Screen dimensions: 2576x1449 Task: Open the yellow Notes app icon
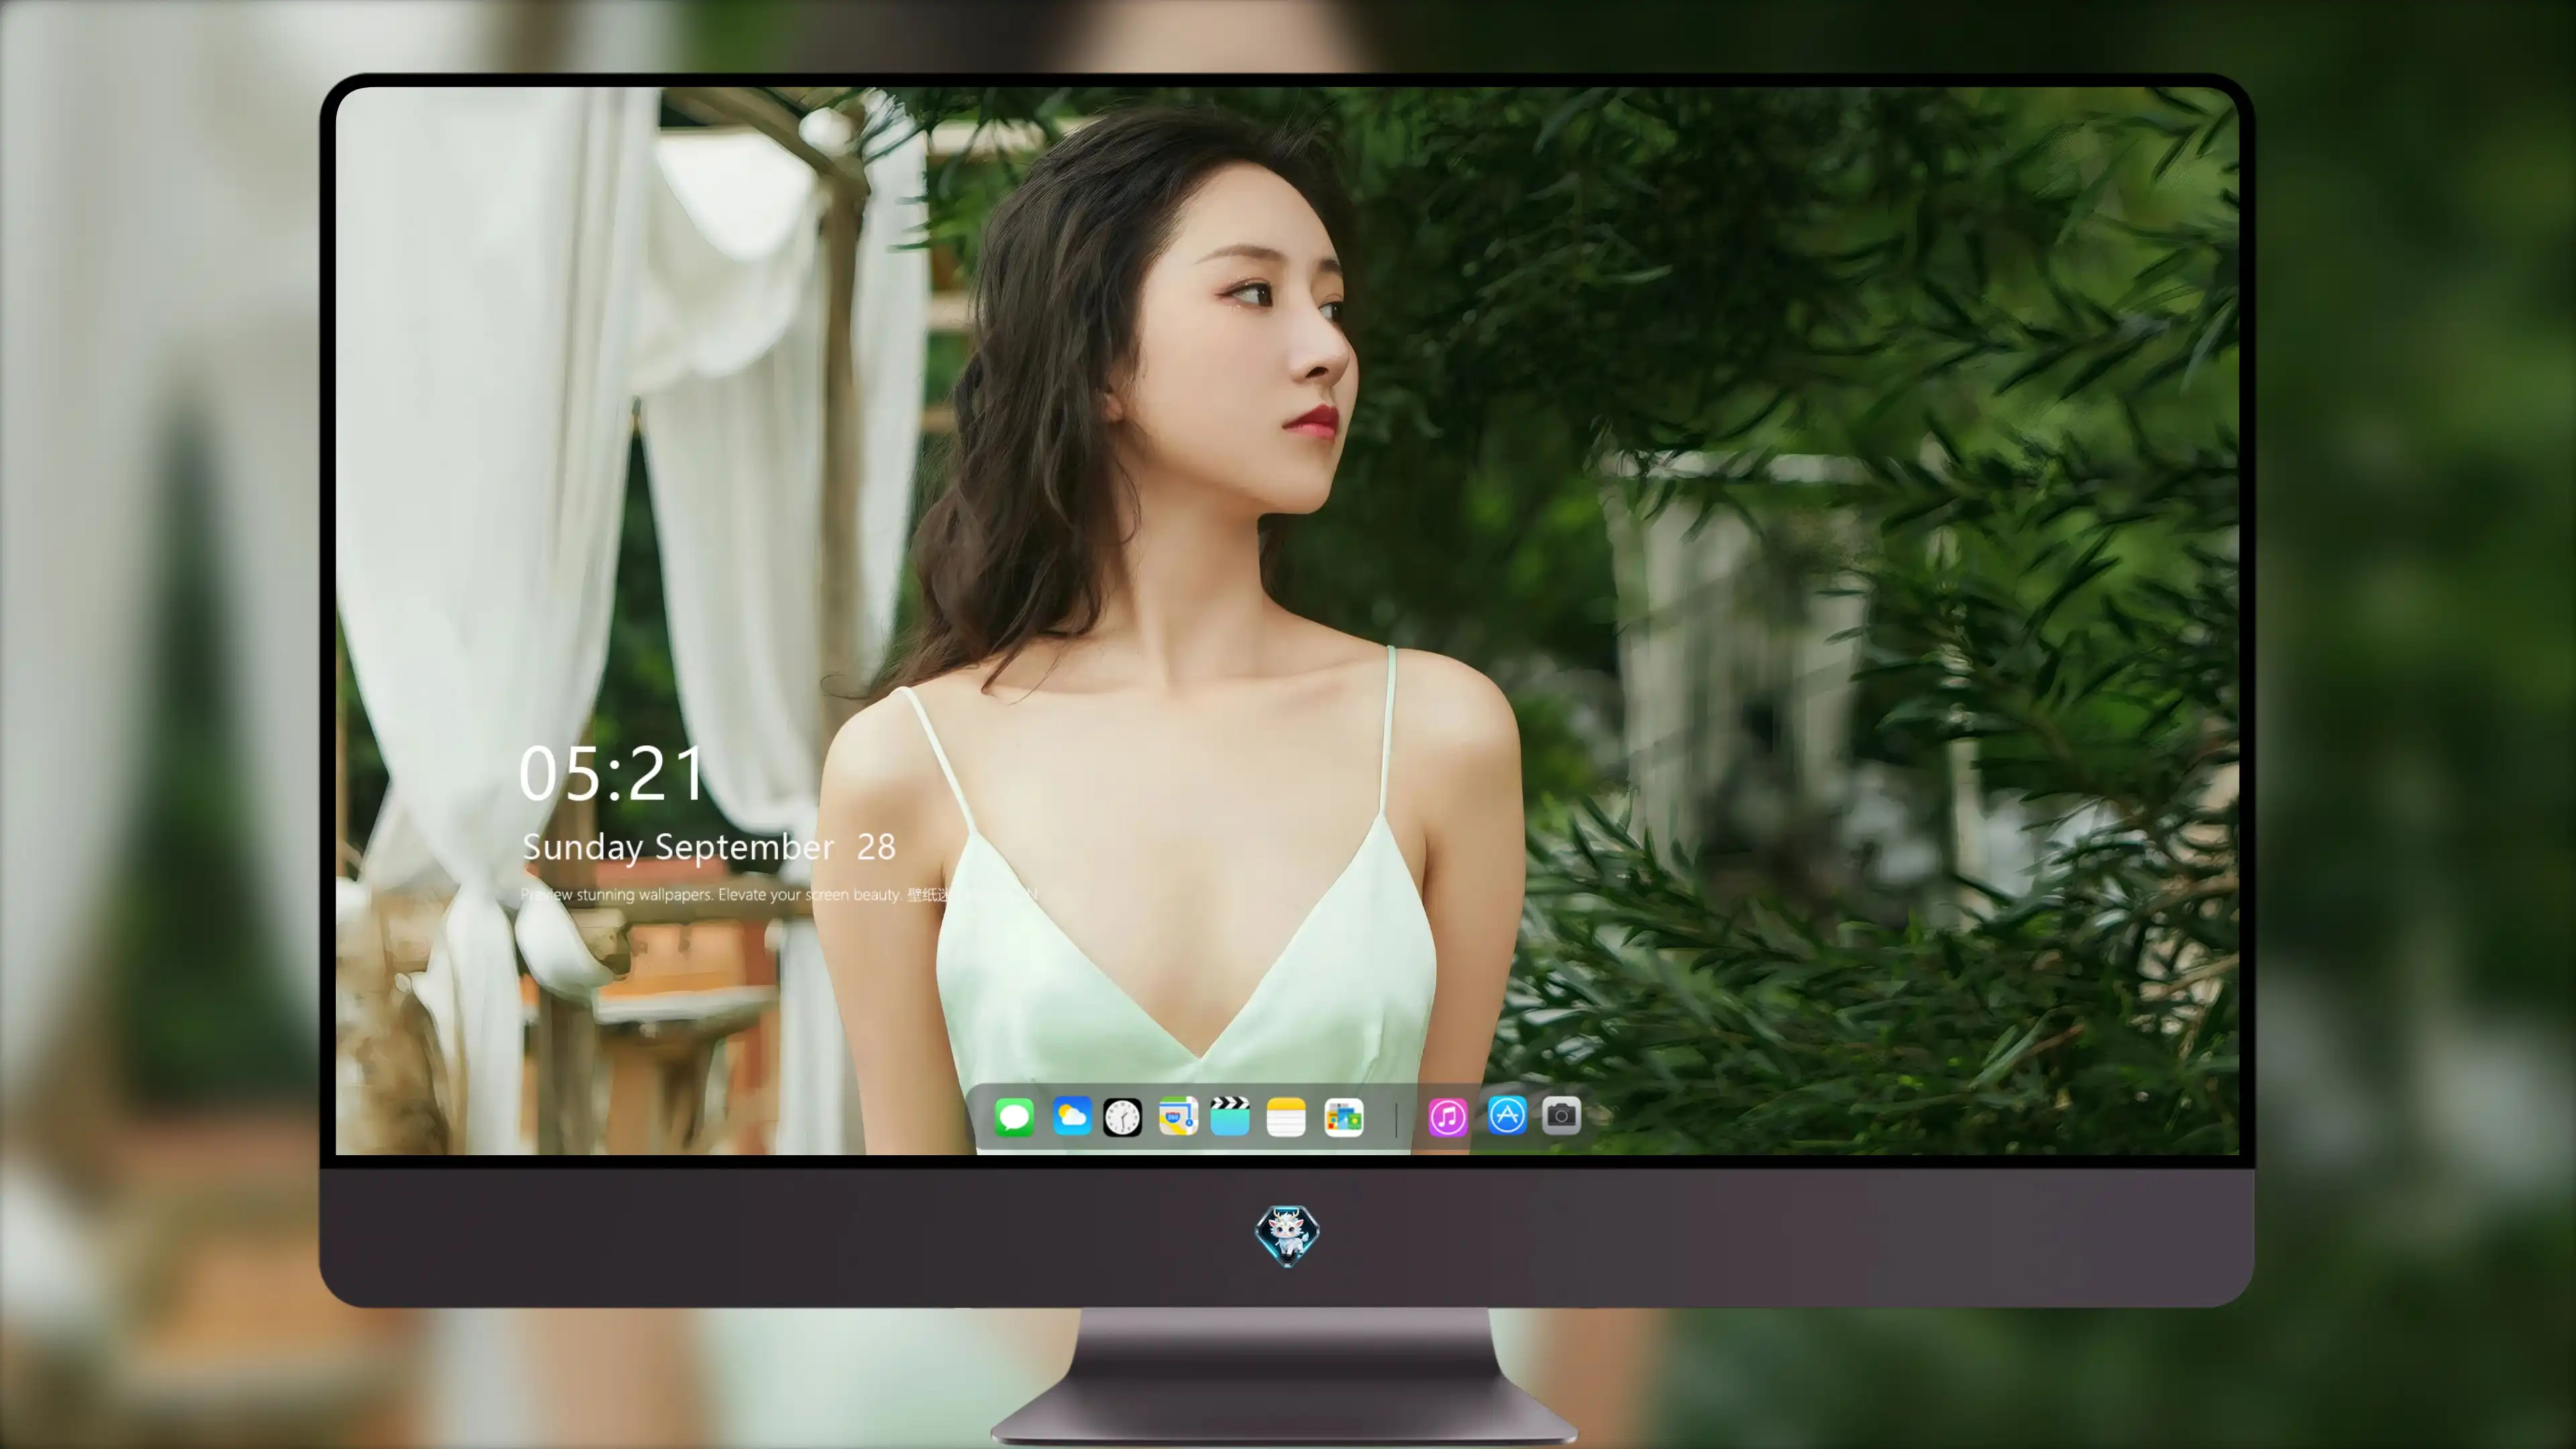(1286, 1117)
